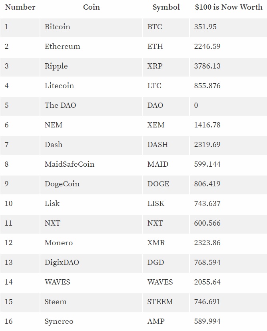Click the MaidSafeCoin name cell
The width and height of the screenshot is (267, 331).
(x=70, y=164)
